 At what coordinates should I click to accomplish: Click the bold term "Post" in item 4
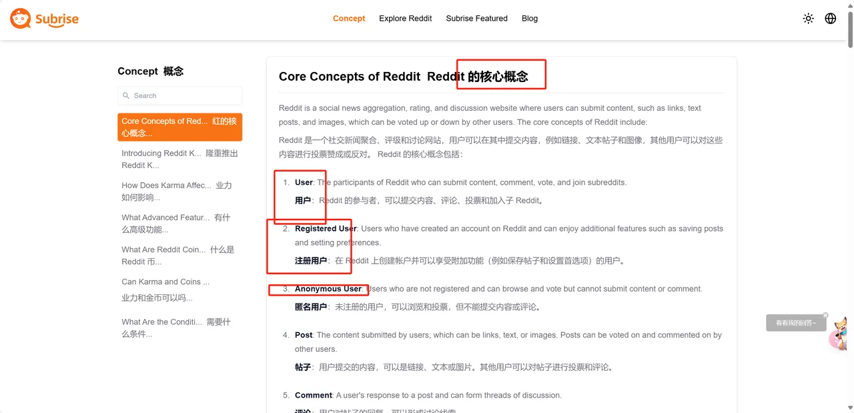coord(304,335)
